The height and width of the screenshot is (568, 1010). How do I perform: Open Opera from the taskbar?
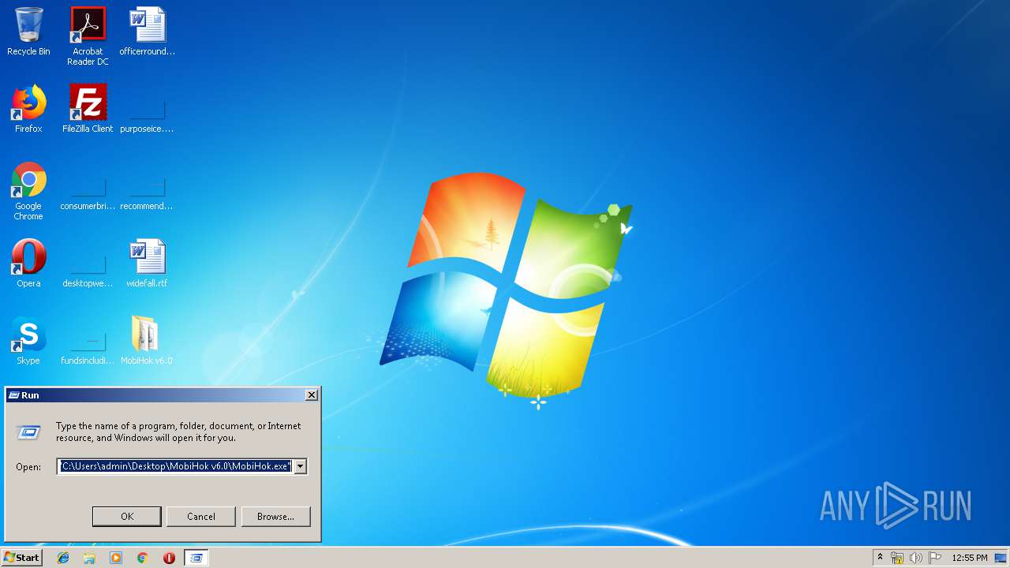pos(169,558)
